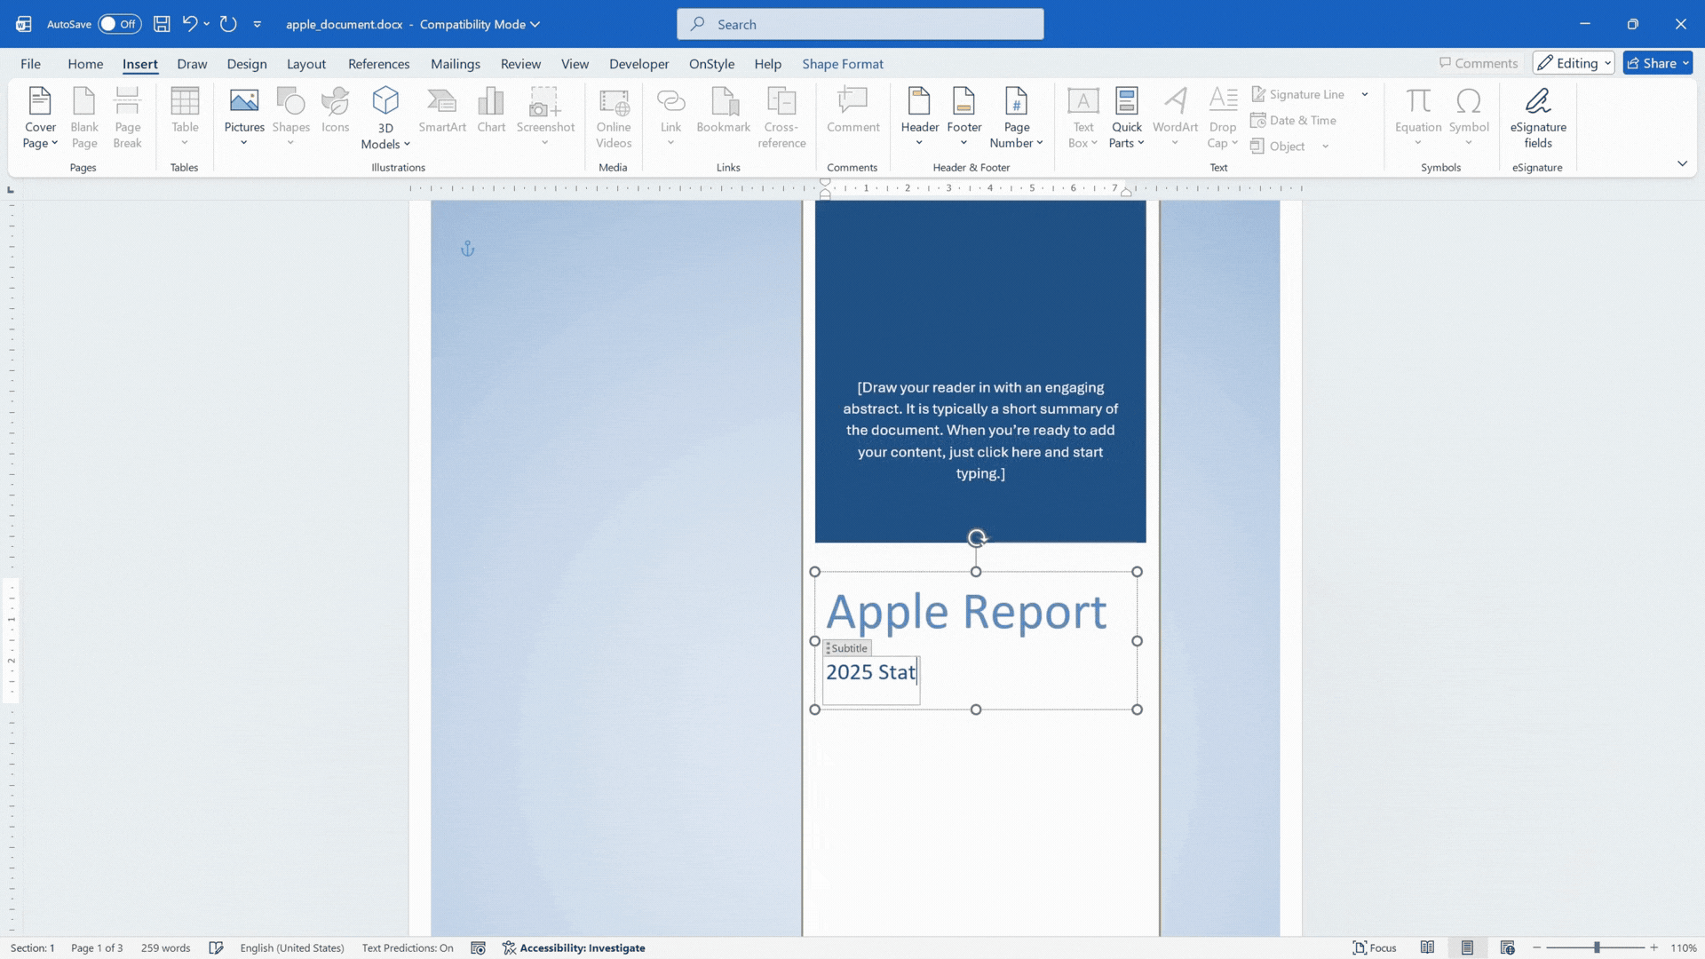Screen dimensions: 1705x959
Task: Open the Table insert menu
Action: [185, 118]
